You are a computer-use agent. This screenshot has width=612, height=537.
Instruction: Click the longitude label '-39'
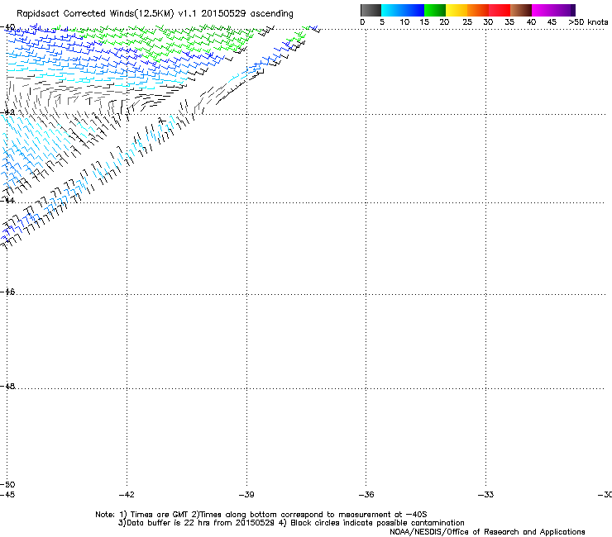pyautogui.click(x=246, y=495)
